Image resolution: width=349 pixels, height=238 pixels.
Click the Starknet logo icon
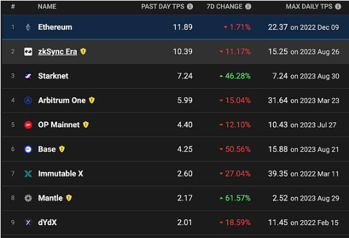pos(28,76)
